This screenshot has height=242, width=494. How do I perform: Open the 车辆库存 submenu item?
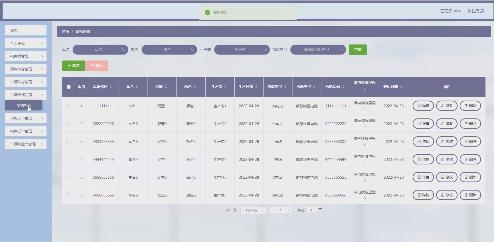pos(24,105)
